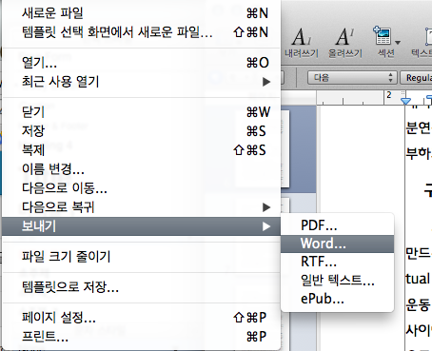Choose 다음으로 이동... menu item
432x351 pixels.
[x=141, y=188]
